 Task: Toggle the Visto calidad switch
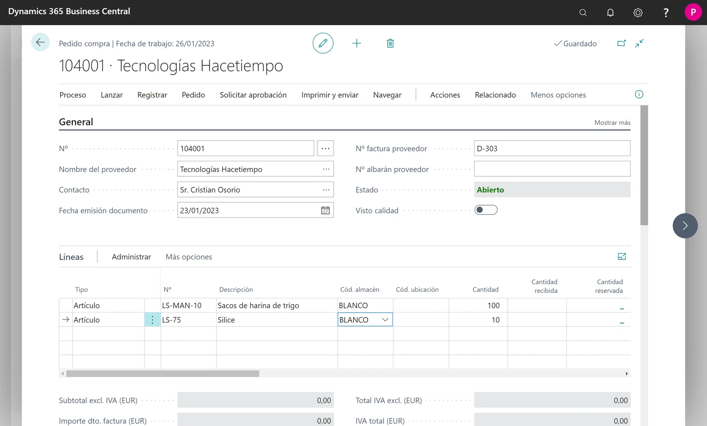tap(486, 210)
